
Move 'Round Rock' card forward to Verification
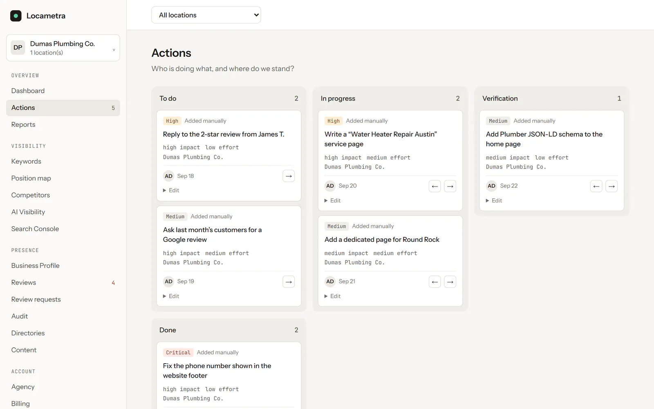[450, 282]
